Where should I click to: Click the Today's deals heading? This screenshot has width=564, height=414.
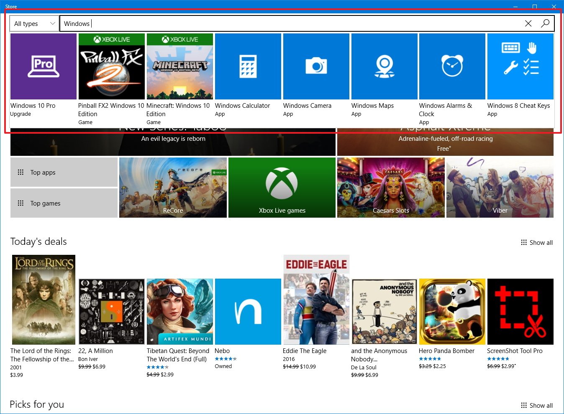38,241
